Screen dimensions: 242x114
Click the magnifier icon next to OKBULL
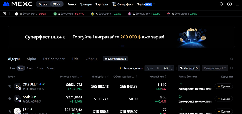[37, 84]
